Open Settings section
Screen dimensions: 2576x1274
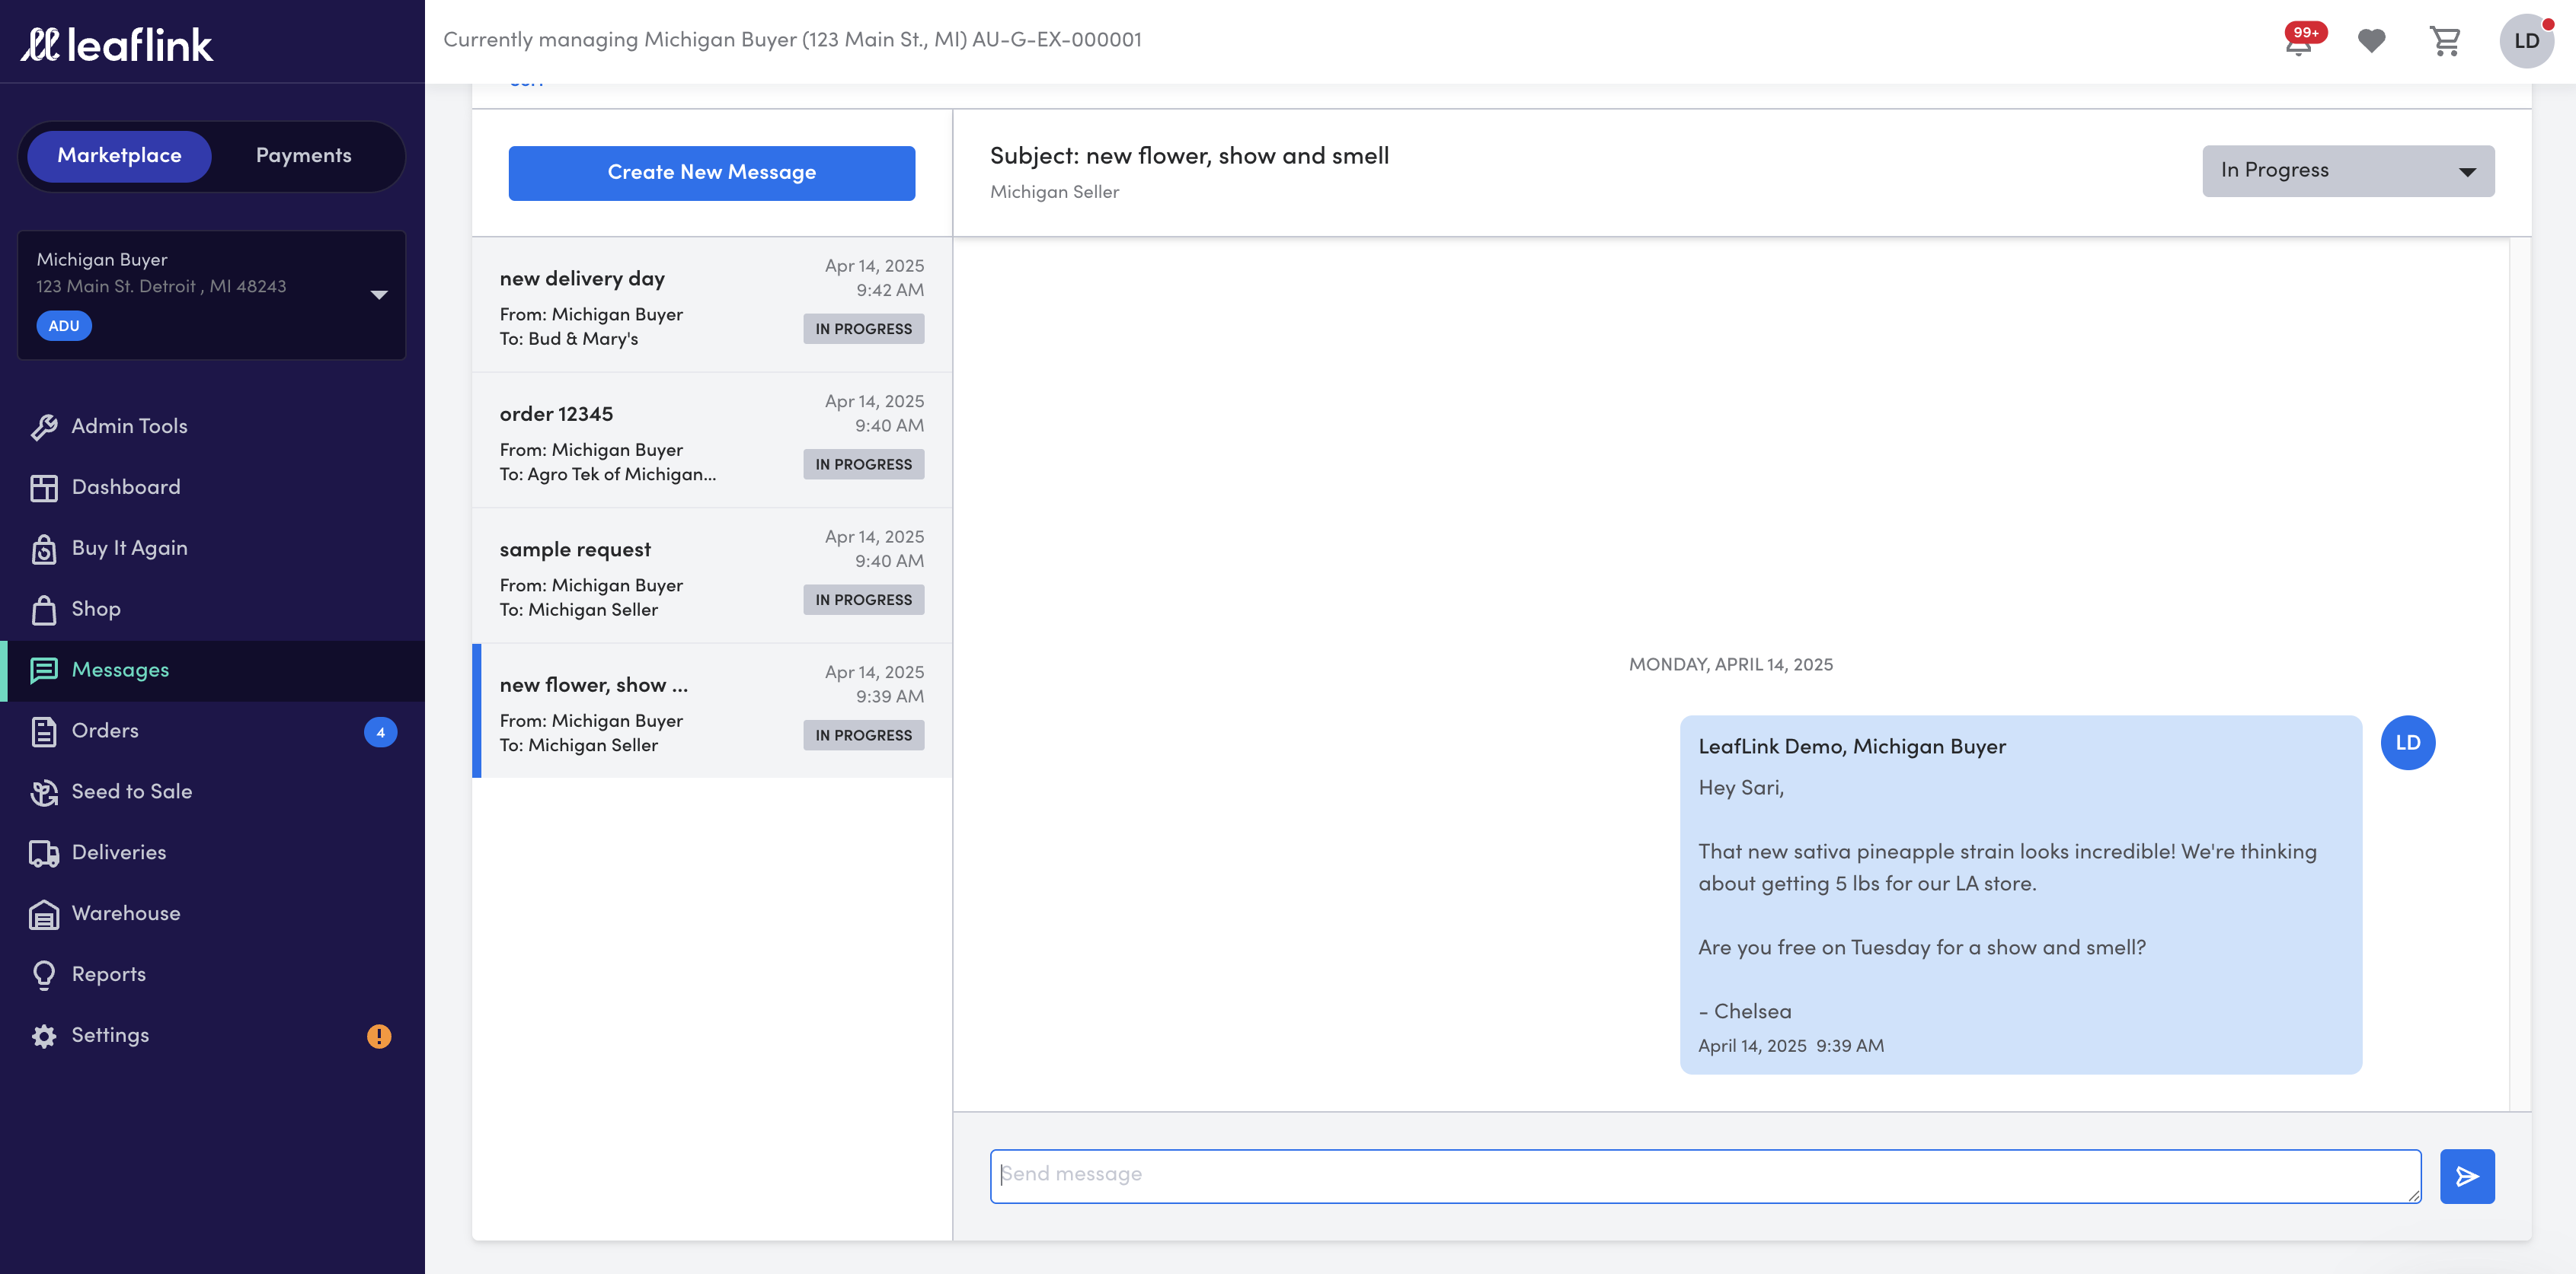click(212, 1037)
